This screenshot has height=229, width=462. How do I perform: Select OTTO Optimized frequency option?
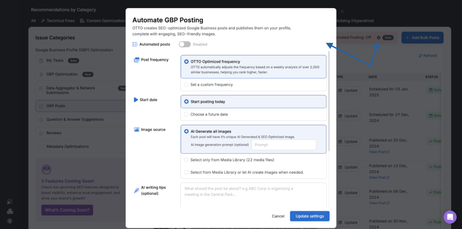[x=254, y=67]
